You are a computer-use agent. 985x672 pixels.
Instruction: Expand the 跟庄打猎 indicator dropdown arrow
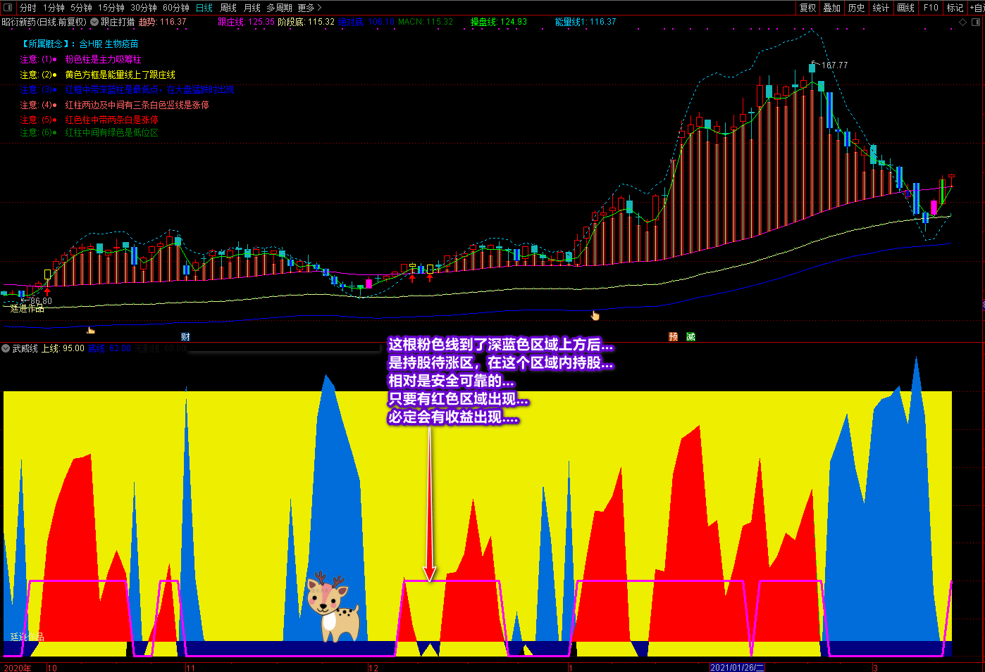(x=94, y=22)
